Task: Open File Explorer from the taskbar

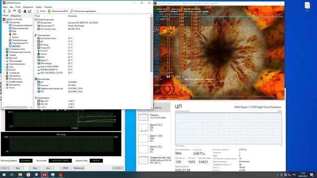Action: click(20, 175)
